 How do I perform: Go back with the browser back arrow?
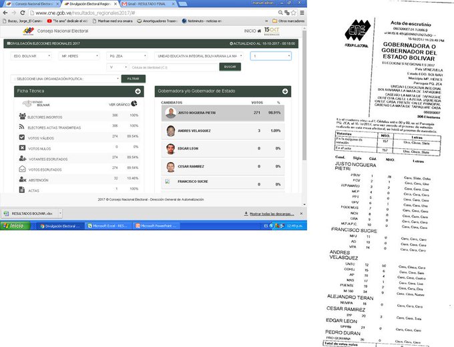[5, 13]
